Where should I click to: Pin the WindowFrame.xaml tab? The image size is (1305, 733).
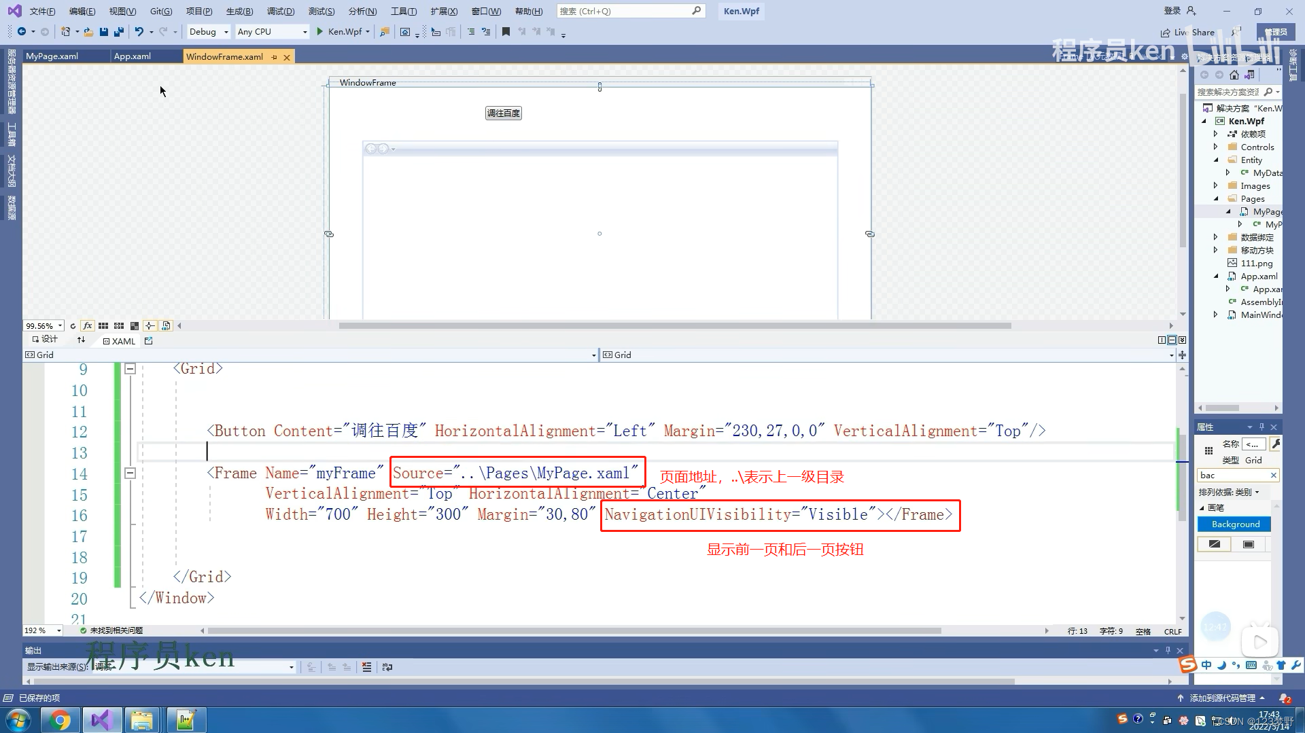274,57
